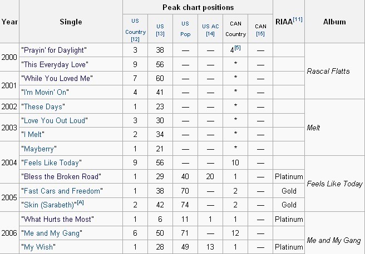Image resolution: width=365 pixels, height=254 pixels.
Task: Open the "Skin (Sarabeth)" song link
Action: pos(49,205)
